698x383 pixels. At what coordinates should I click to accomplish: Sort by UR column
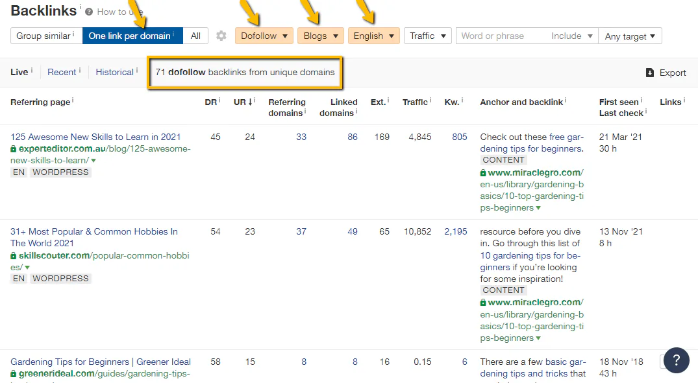click(243, 102)
